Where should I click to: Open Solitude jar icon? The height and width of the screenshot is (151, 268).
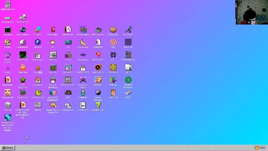point(83,93)
